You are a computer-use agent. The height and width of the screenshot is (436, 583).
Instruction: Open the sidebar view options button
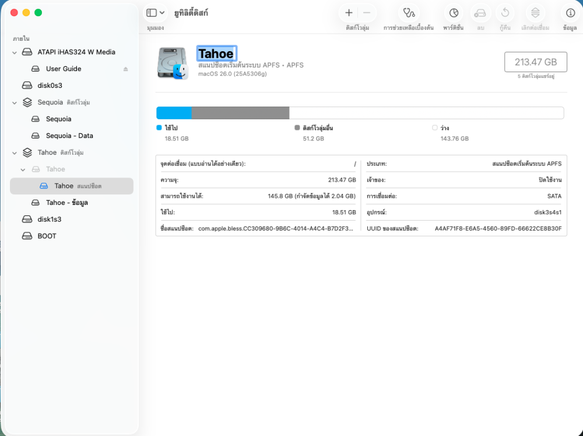(x=156, y=13)
